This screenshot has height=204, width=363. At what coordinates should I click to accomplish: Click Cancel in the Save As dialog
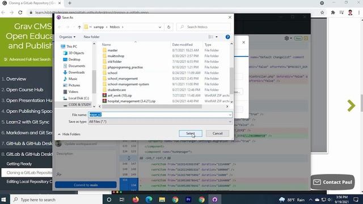[x=217, y=134]
